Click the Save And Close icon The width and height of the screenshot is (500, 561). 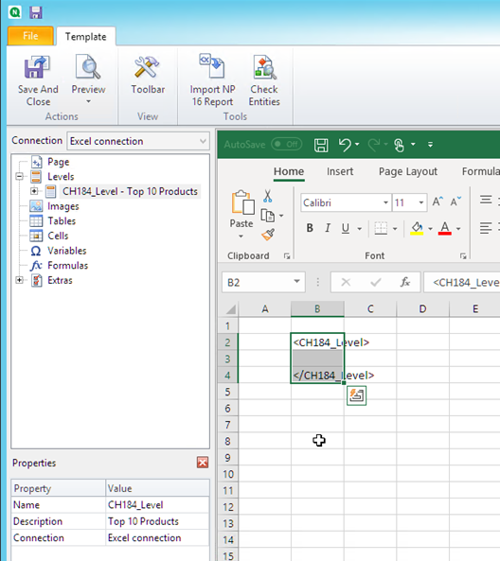(37, 67)
